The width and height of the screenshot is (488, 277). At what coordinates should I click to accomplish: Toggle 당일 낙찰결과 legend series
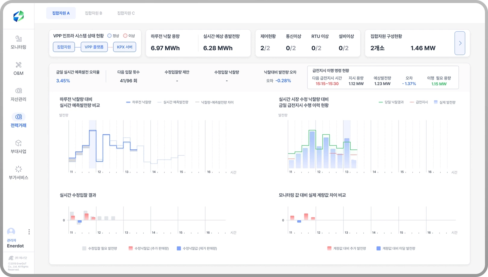(x=391, y=102)
